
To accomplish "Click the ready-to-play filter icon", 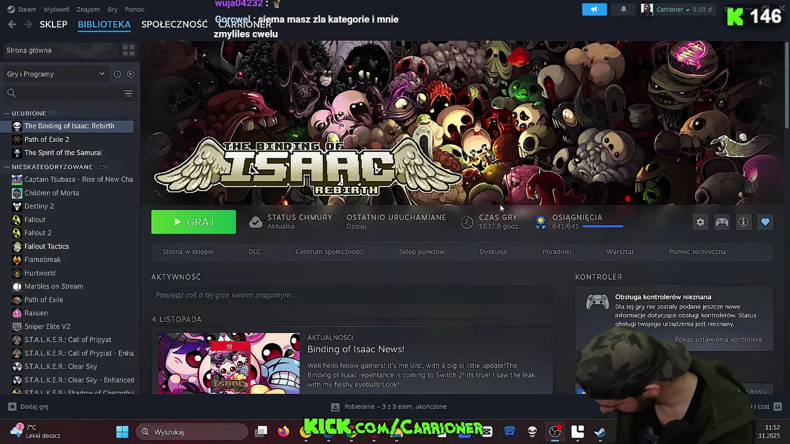I will tap(130, 74).
